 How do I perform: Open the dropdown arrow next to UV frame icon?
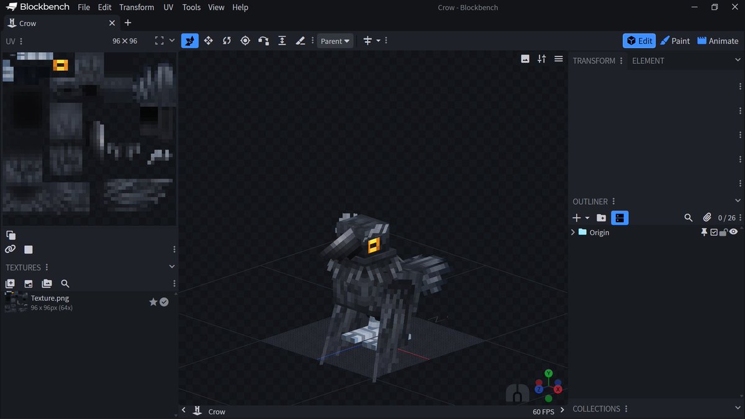pyautogui.click(x=172, y=40)
